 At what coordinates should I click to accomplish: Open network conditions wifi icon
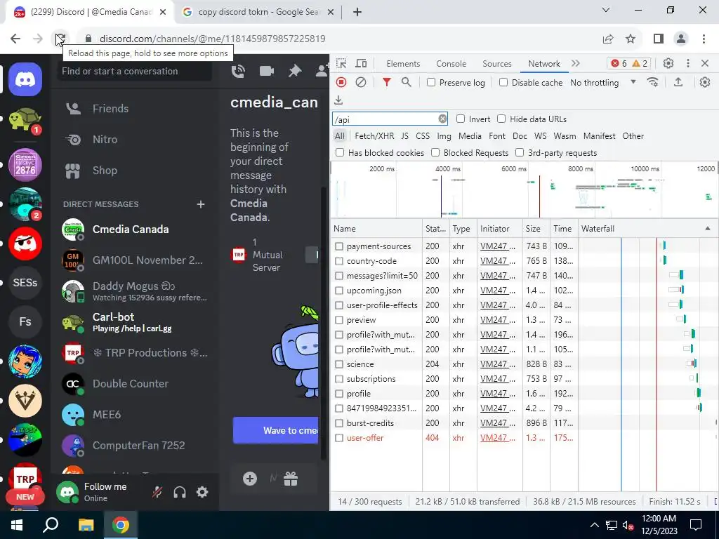pos(652,82)
